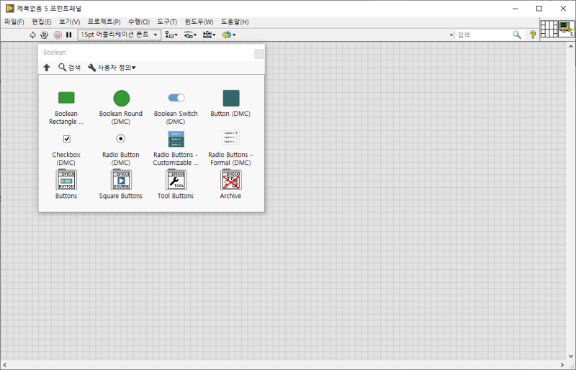Select the Boolean Rectangle control
This screenshot has width=576, height=370.
(x=66, y=107)
